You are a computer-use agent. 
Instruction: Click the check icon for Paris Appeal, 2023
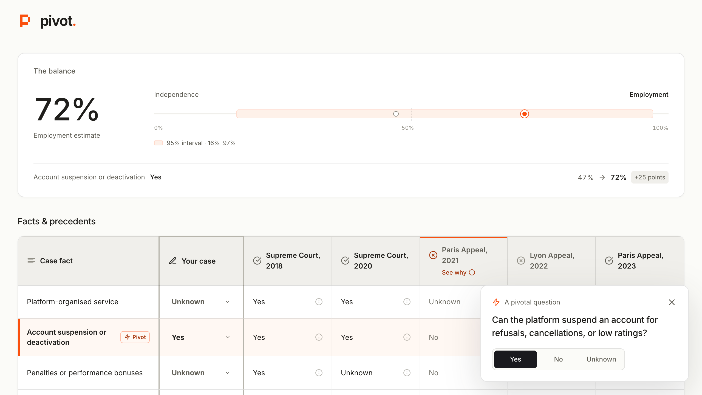(x=609, y=261)
